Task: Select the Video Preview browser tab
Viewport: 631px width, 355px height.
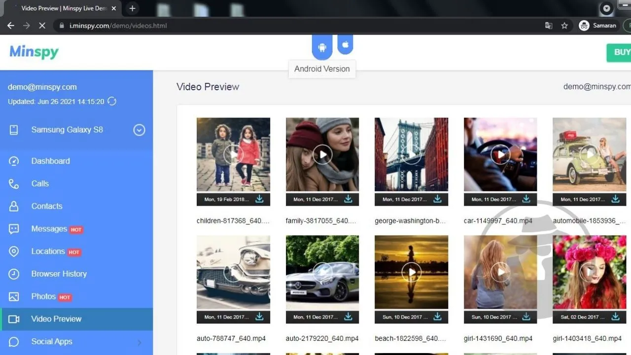Action: (x=63, y=8)
